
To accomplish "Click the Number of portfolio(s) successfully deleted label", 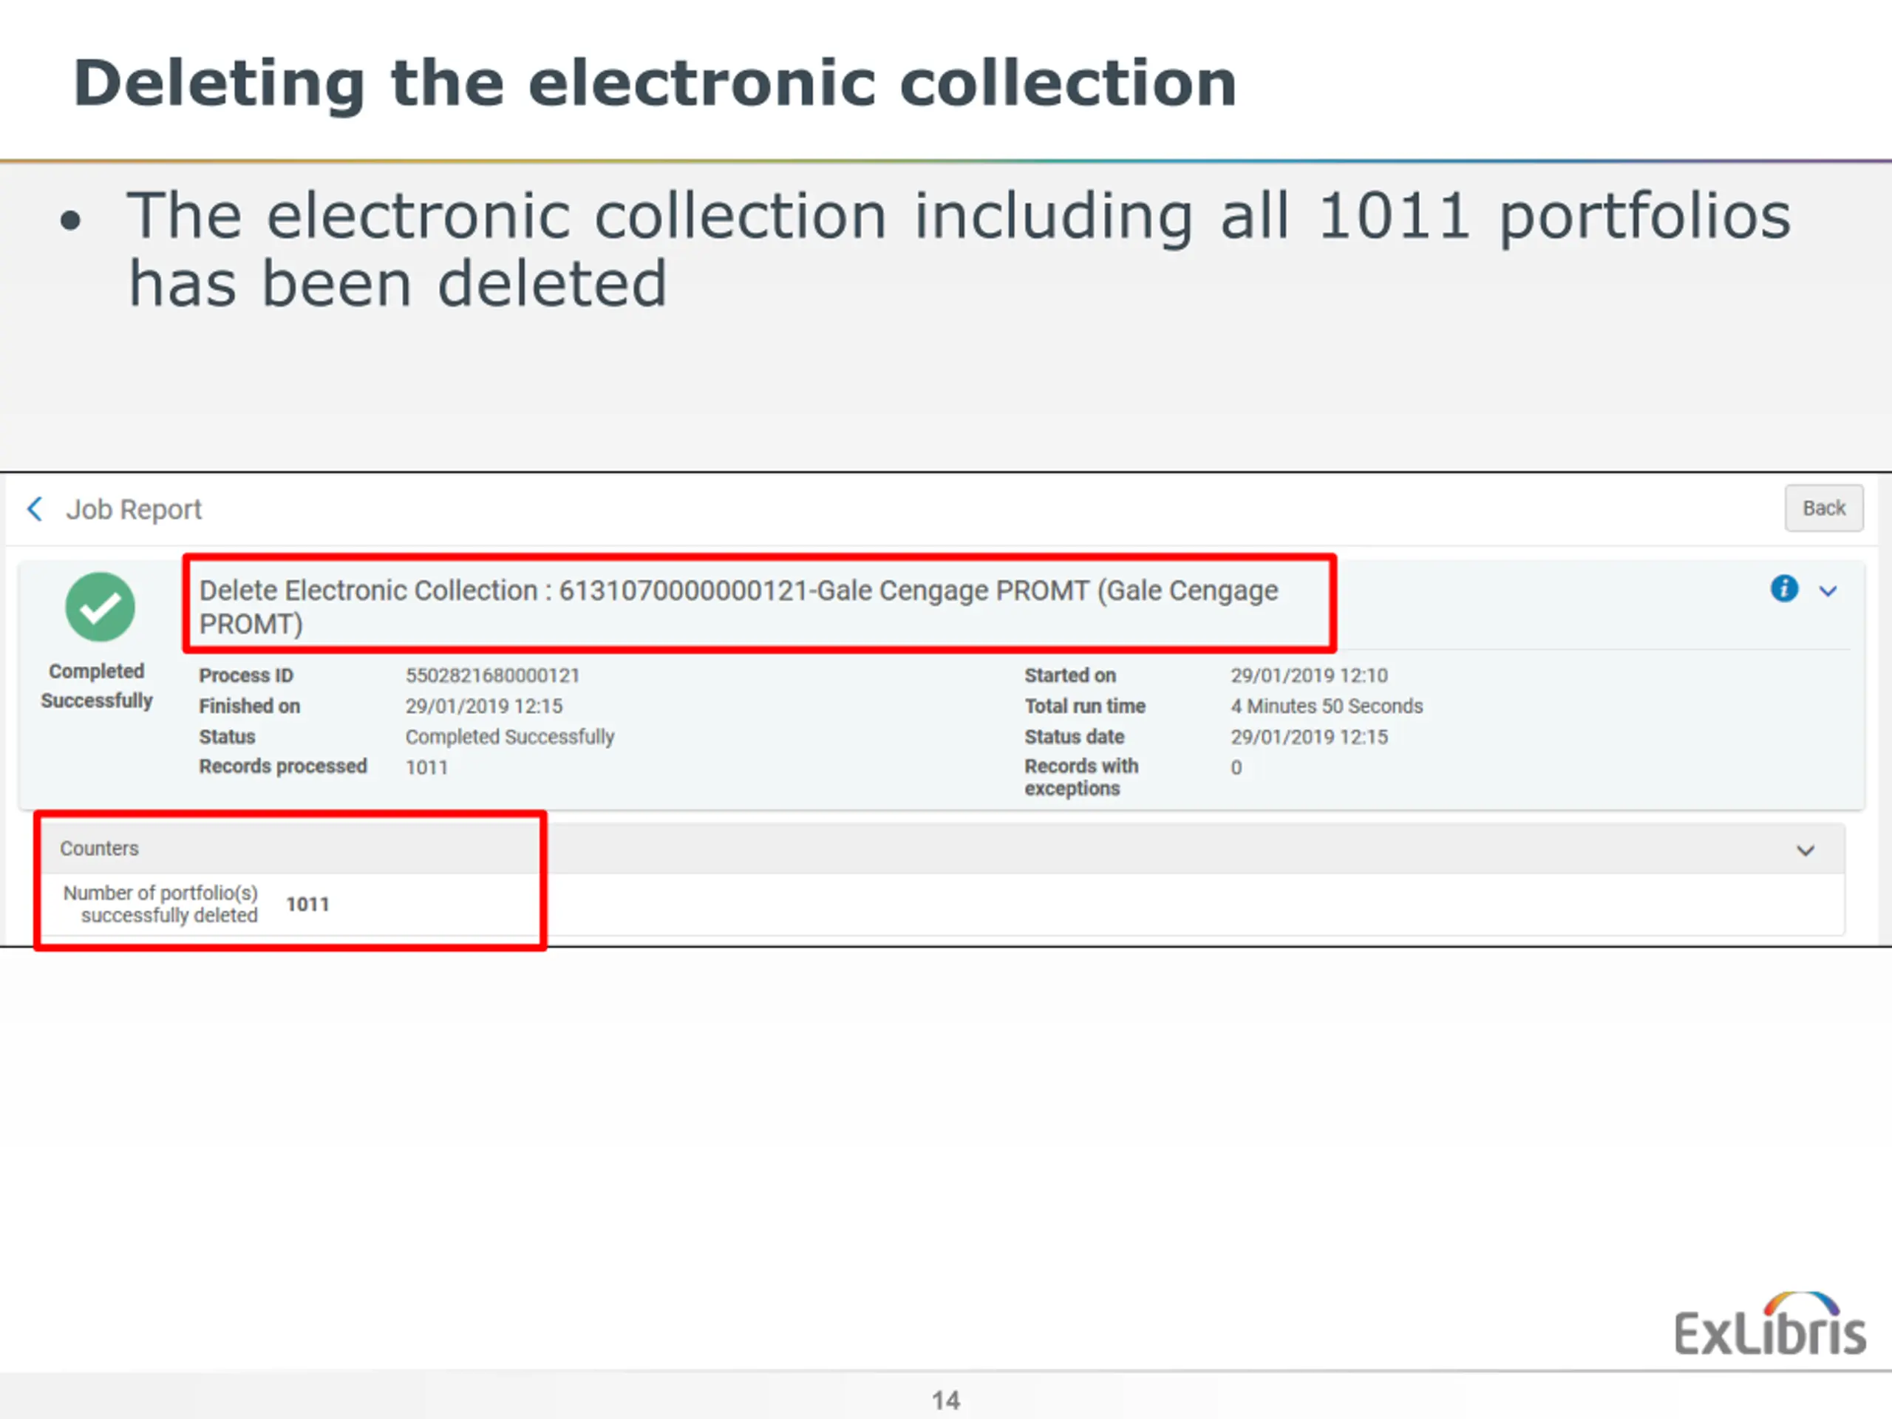I will pyautogui.click(x=161, y=904).
